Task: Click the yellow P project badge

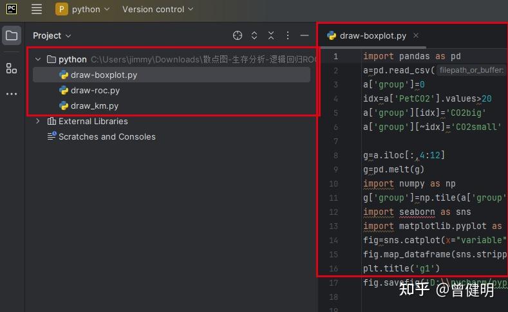Action: click(62, 9)
